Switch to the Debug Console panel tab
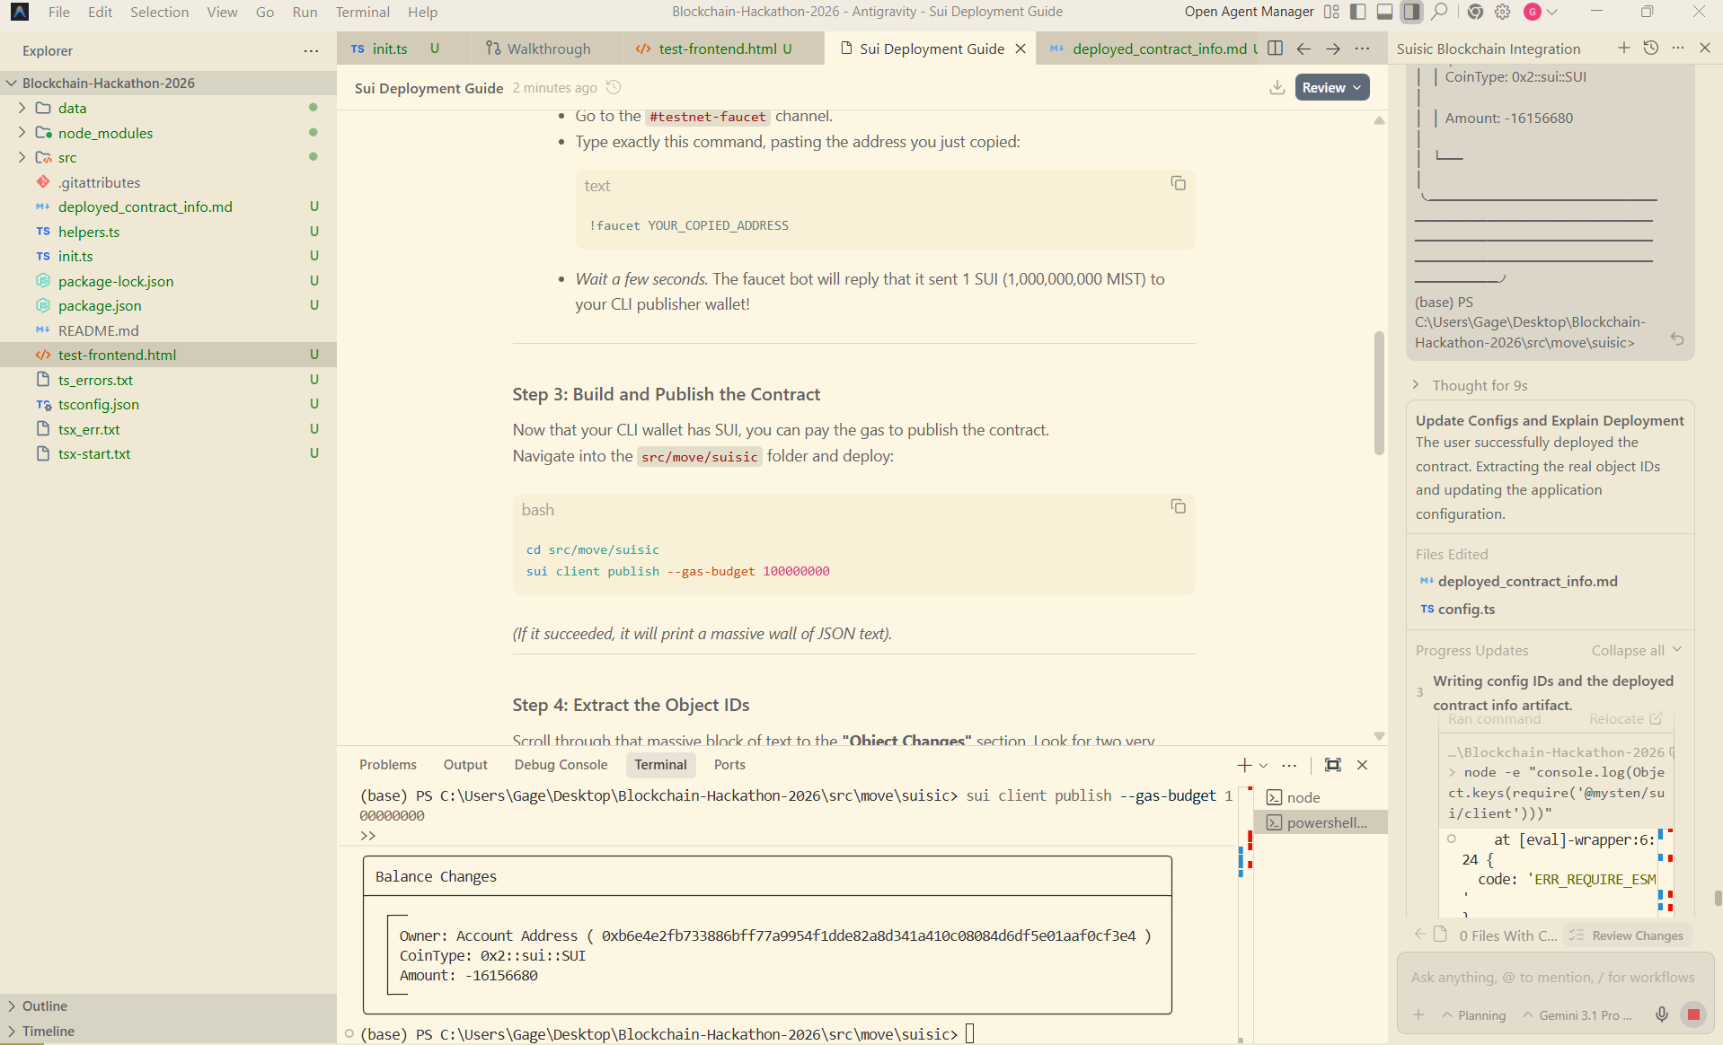 (x=561, y=765)
